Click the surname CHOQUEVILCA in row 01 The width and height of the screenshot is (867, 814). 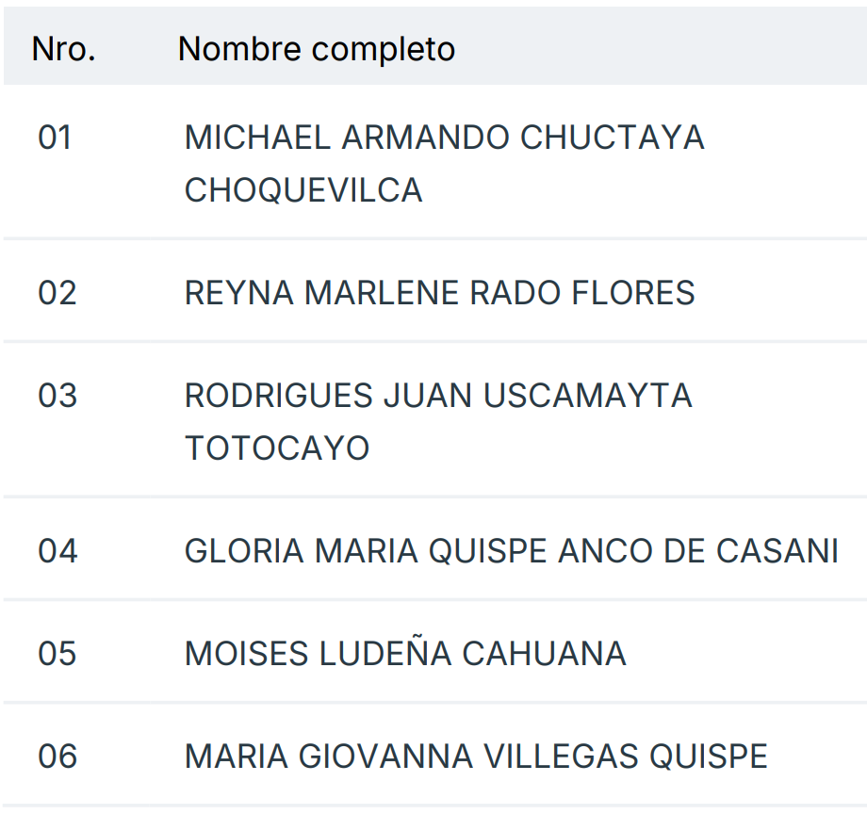(303, 190)
